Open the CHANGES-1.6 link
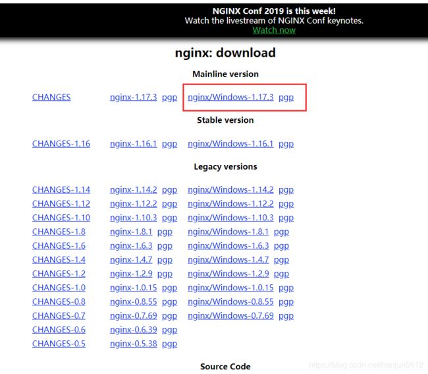This screenshot has width=428, height=374. tap(59, 245)
